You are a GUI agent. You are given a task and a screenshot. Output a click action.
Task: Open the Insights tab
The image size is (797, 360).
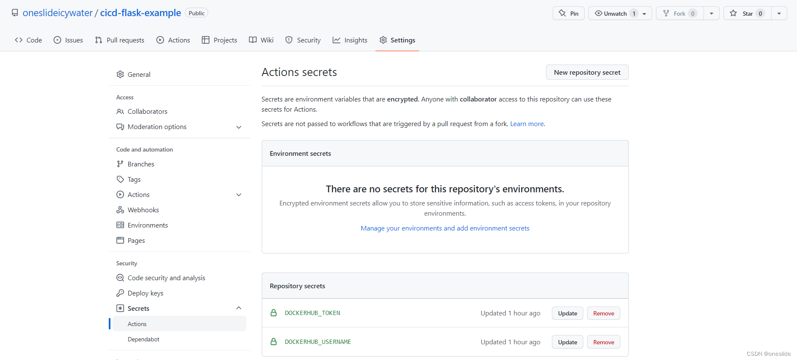coord(350,40)
